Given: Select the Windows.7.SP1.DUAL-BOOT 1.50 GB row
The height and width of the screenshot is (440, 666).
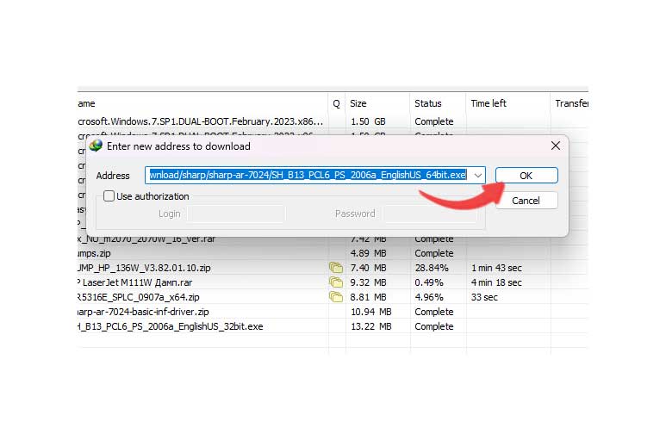Looking at the screenshot, I should coord(333,121).
